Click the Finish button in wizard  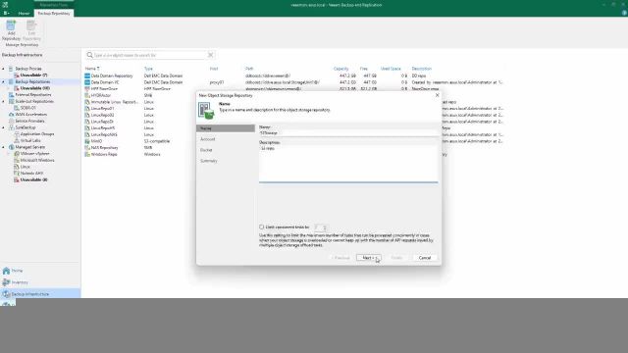pyautogui.click(x=396, y=258)
